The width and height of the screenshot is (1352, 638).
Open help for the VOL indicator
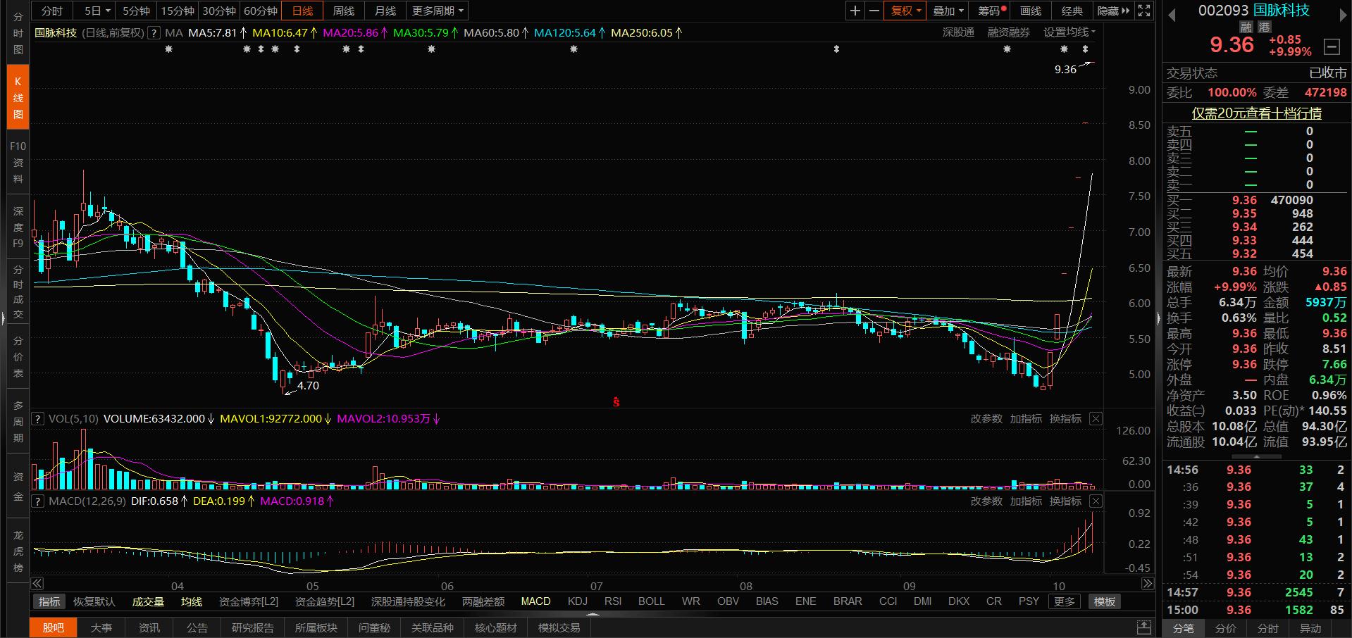click(38, 419)
